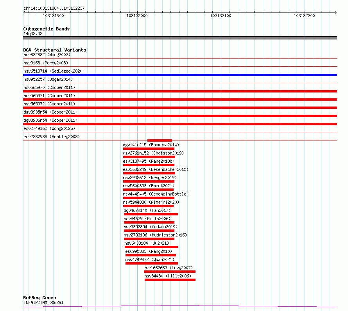Click dgv467n140 (Fan2017) label
348x311 pixels.
(x=147, y=210)
